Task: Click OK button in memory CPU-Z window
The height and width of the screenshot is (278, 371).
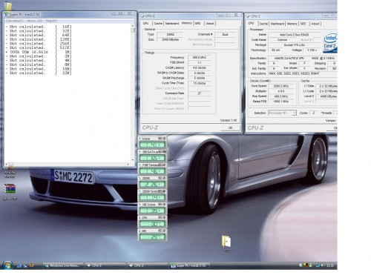Action: tap(230, 128)
